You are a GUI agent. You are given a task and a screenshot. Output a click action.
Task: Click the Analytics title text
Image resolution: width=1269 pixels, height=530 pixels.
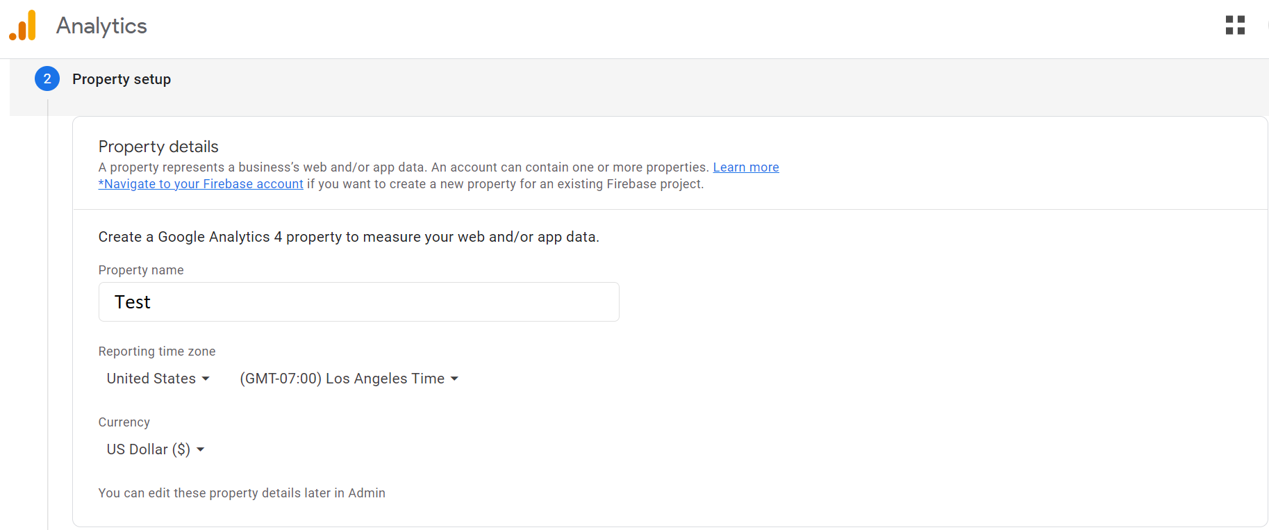click(101, 26)
